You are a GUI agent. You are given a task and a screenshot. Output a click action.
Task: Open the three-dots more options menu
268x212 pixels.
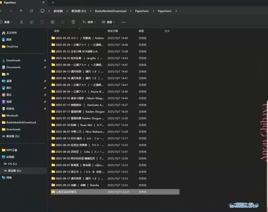point(124,22)
